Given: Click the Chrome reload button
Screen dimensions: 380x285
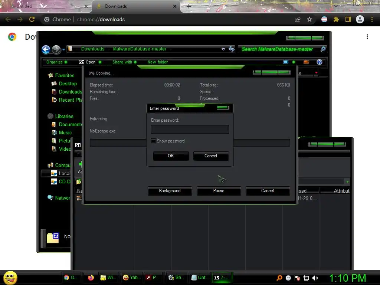Looking at the screenshot, I should [x=32, y=19].
